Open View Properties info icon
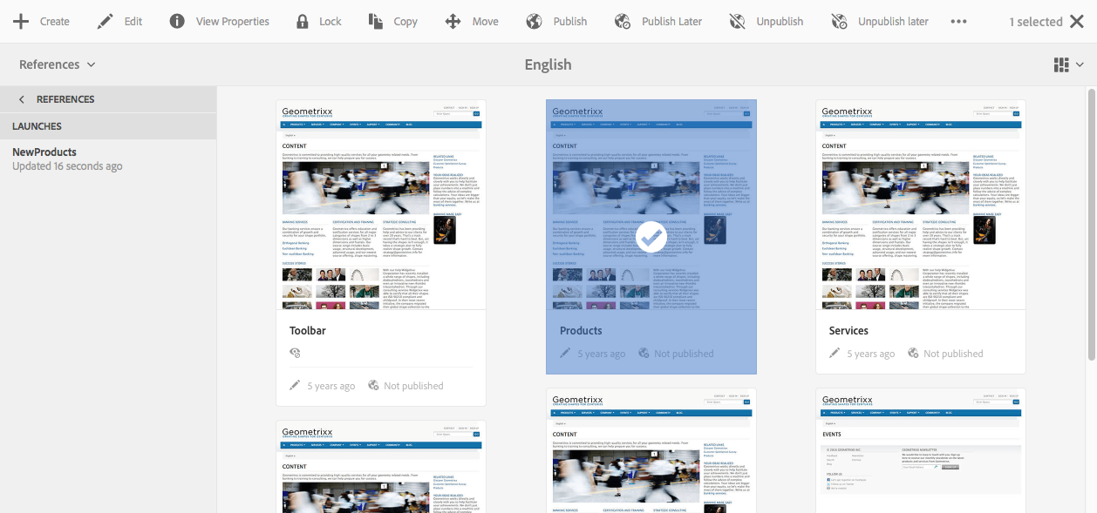Viewport: 1097px width, 513px height. pos(177,21)
